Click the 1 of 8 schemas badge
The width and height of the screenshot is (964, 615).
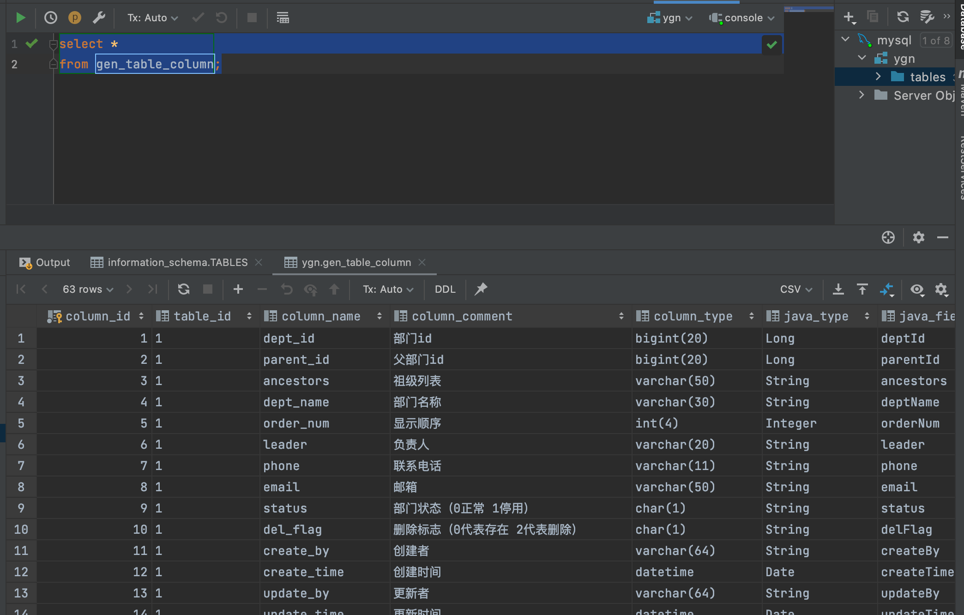pos(936,41)
